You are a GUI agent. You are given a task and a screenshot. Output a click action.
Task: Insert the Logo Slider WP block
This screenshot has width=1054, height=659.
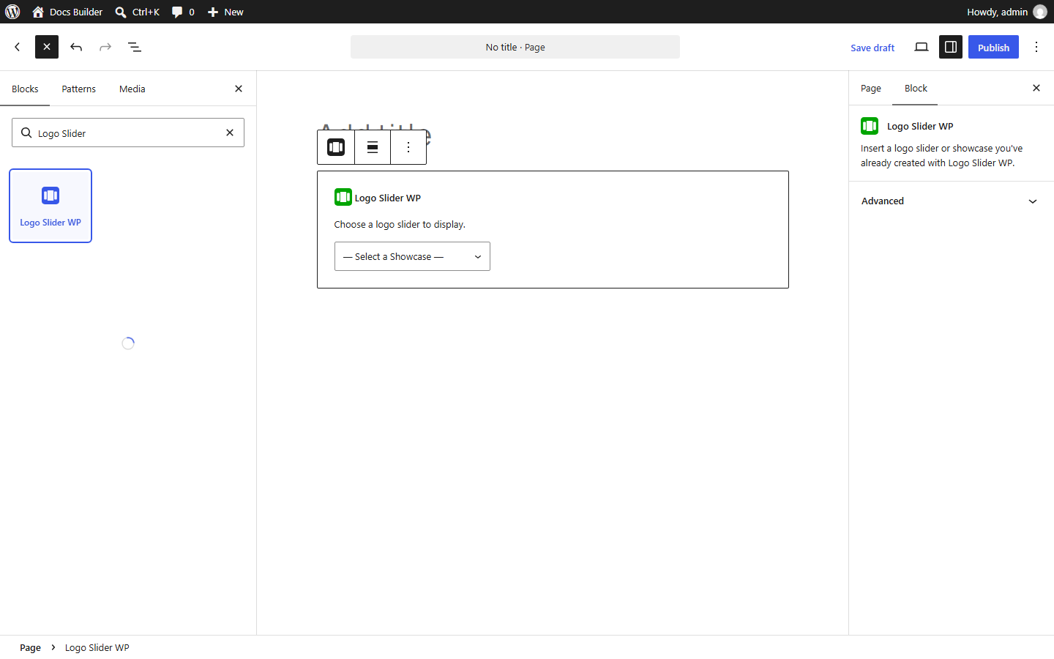pyautogui.click(x=51, y=206)
